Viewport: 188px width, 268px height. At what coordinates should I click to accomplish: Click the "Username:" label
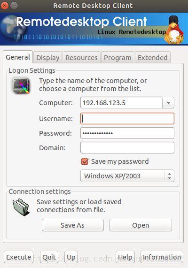pyautogui.click(x=56, y=119)
